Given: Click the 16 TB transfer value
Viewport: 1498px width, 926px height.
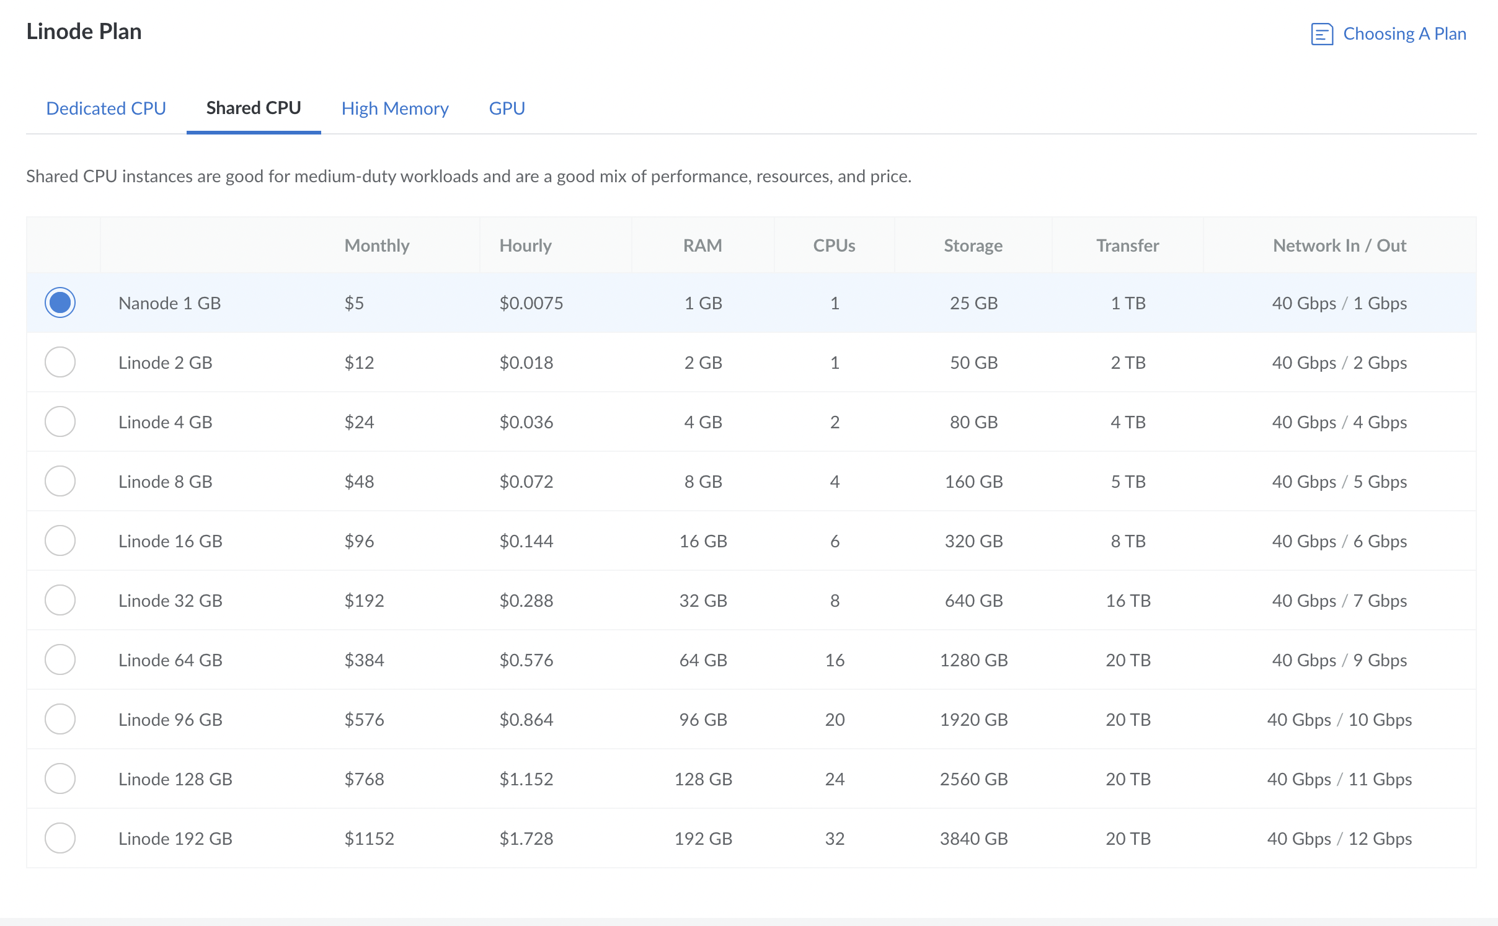Looking at the screenshot, I should click(x=1128, y=601).
